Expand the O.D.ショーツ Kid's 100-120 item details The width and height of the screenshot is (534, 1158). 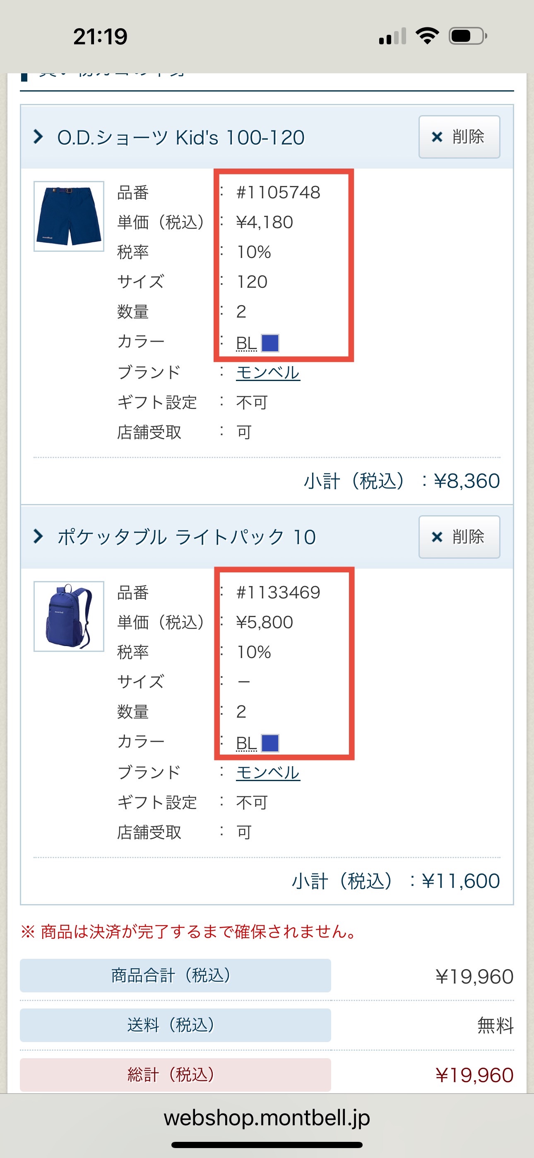click(180, 137)
